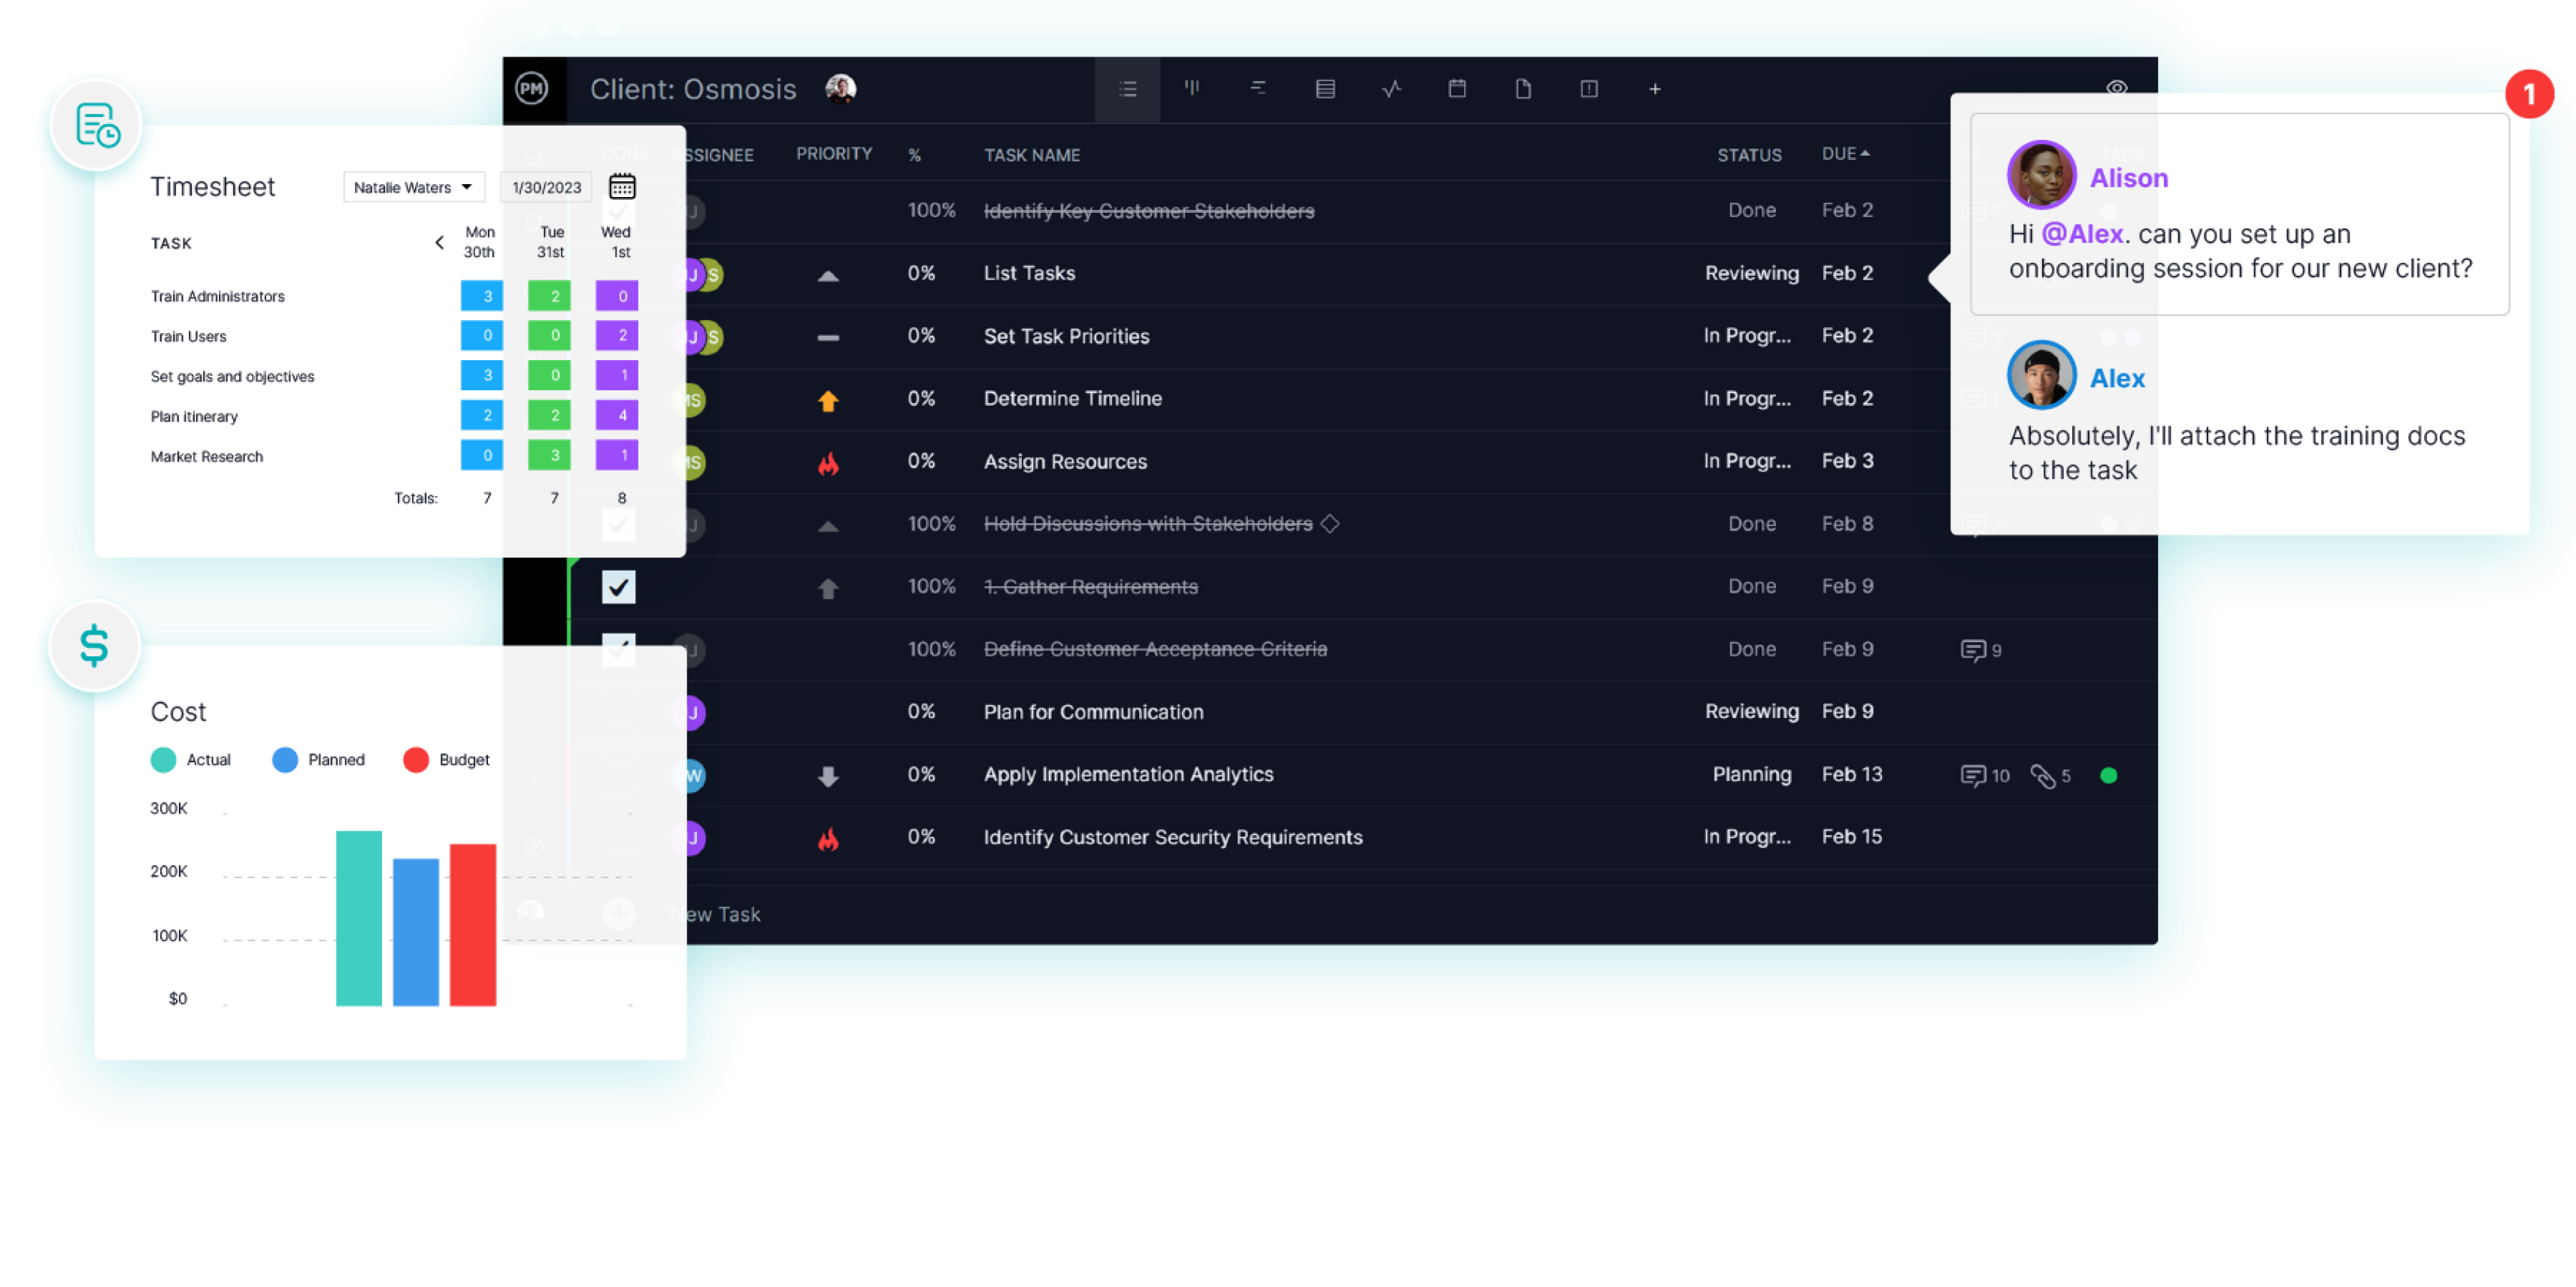Sort by TASK NAME column header
2576x1287 pixels.
point(1032,155)
